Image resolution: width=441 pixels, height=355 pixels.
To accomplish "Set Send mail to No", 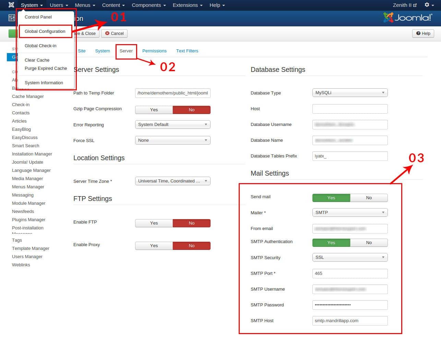I will 369,198.
